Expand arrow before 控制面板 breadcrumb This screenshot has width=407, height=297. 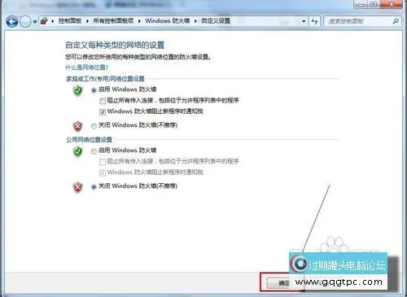53,21
